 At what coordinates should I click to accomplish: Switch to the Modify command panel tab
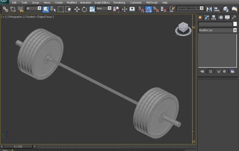[207, 17]
